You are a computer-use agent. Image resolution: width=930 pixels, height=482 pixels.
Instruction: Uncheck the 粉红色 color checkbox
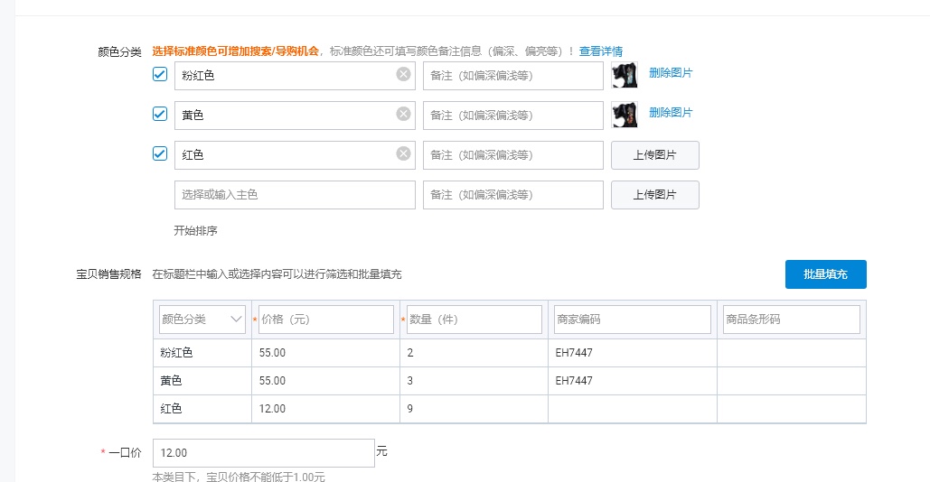[x=160, y=75]
